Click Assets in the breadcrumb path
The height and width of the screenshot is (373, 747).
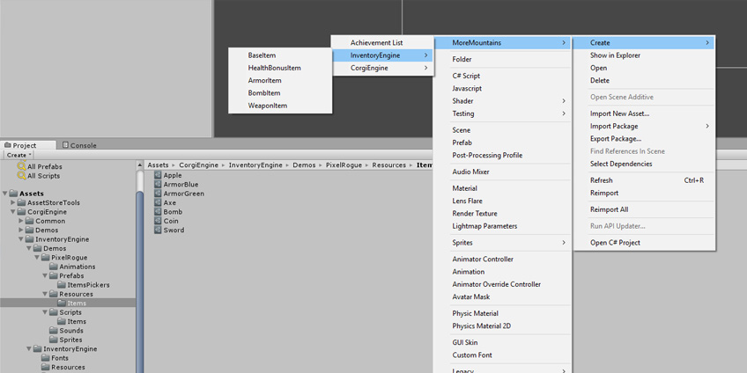point(159,165)
